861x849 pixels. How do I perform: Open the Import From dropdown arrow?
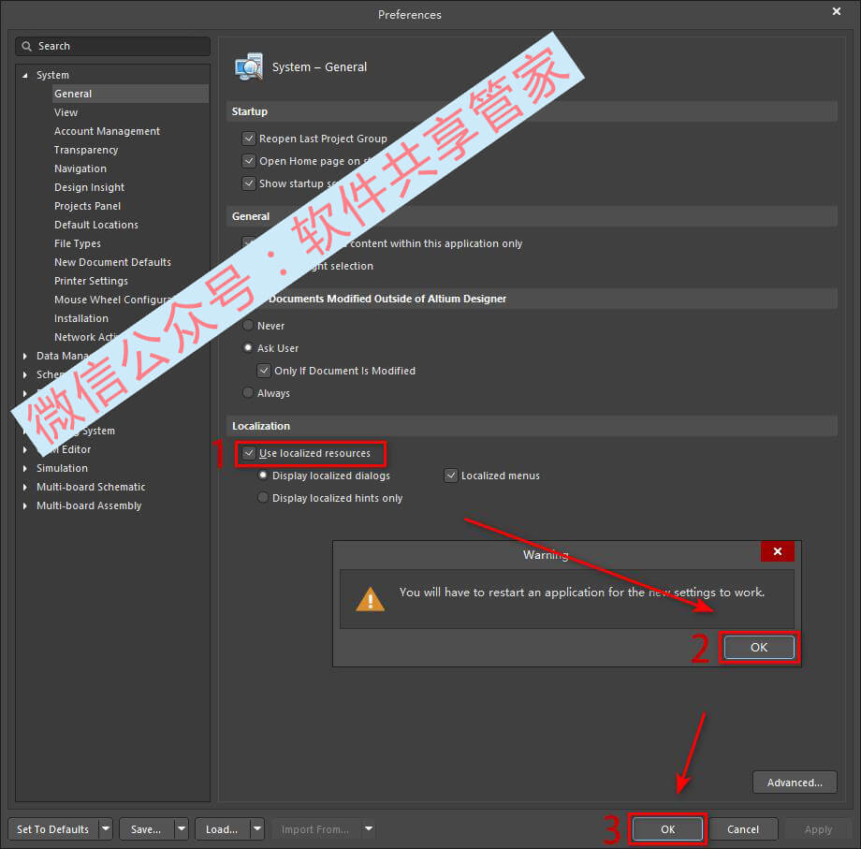pyautogui.click(x=369, y=828)
